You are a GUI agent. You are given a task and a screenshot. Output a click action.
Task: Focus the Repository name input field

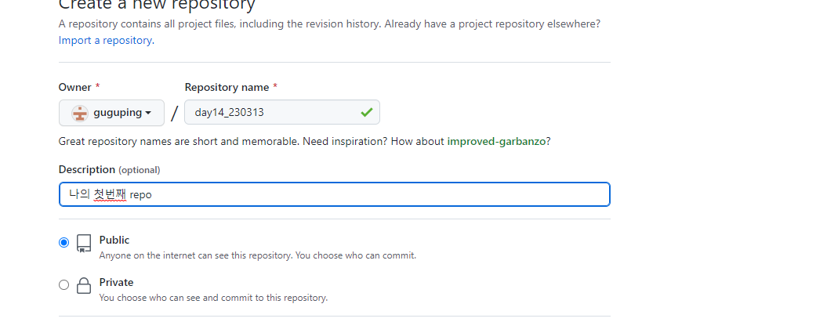(270, 113)
